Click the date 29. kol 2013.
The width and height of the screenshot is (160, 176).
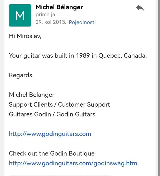tap(51, 22)
